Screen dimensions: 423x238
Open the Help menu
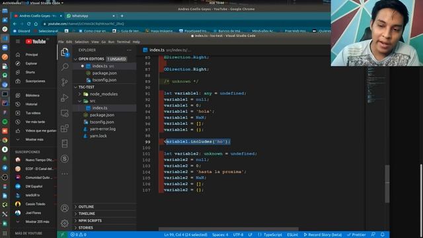coord(136,42)
